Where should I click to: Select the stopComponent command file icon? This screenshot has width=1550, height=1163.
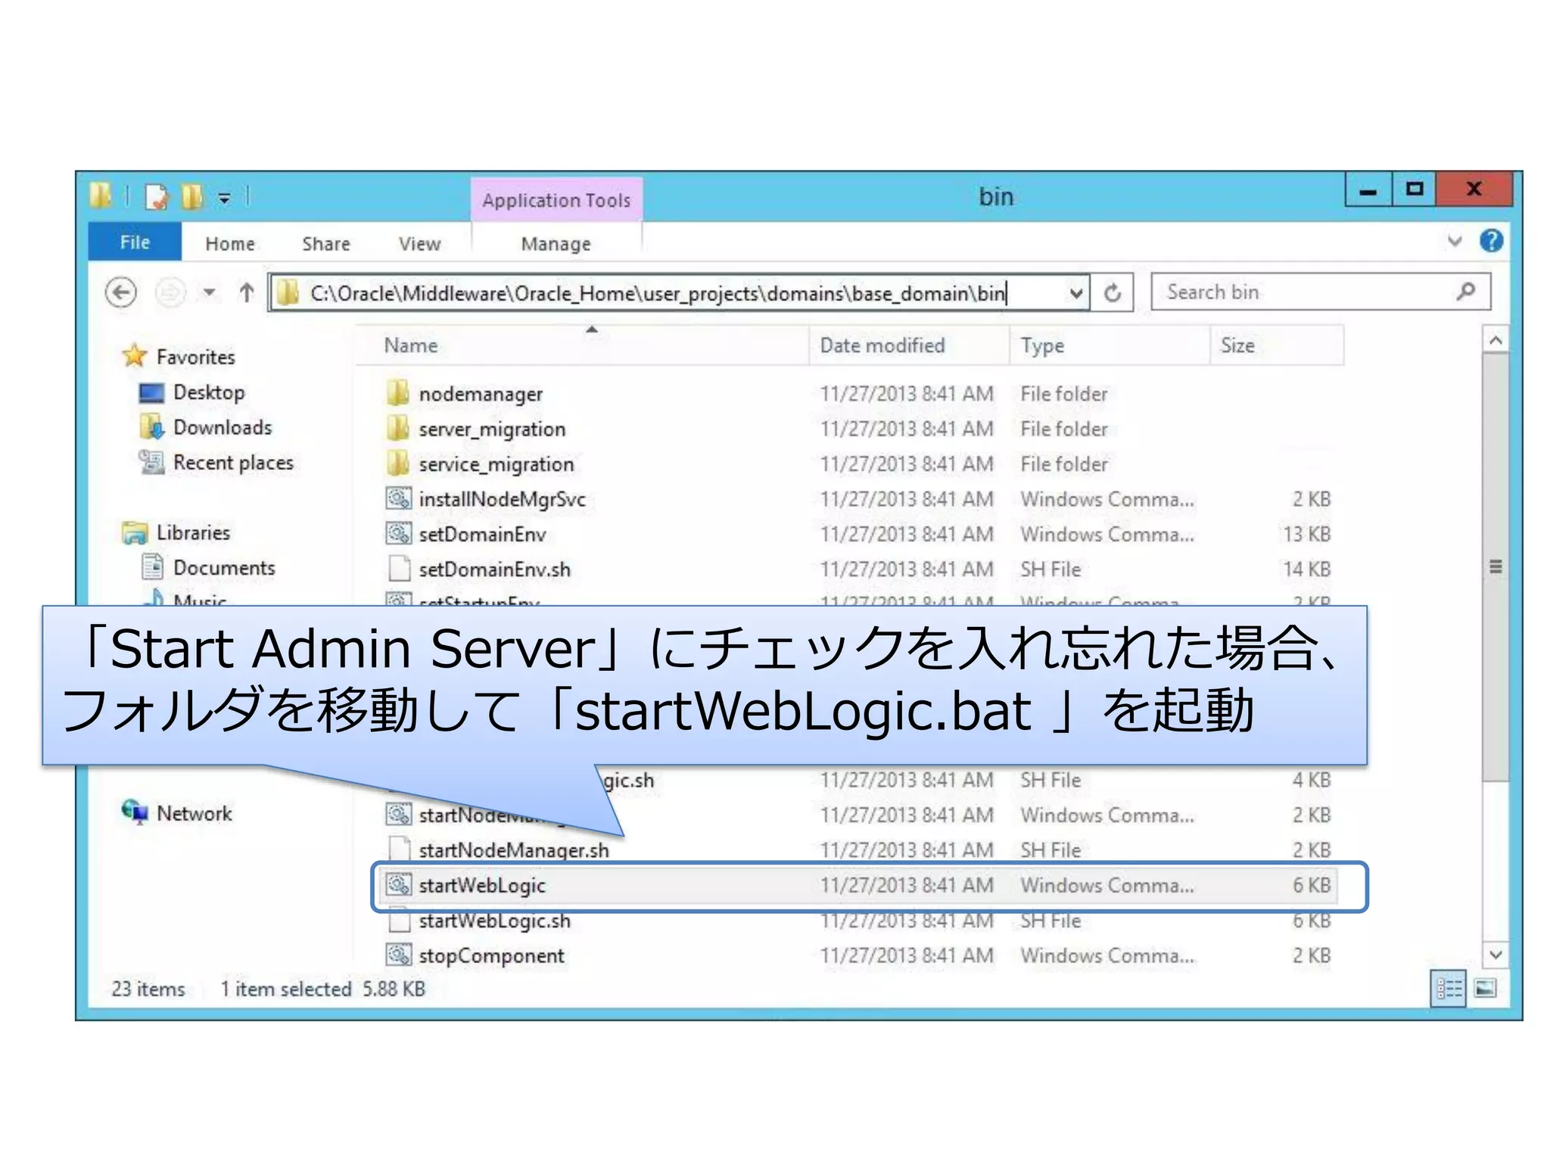point(398,954)
